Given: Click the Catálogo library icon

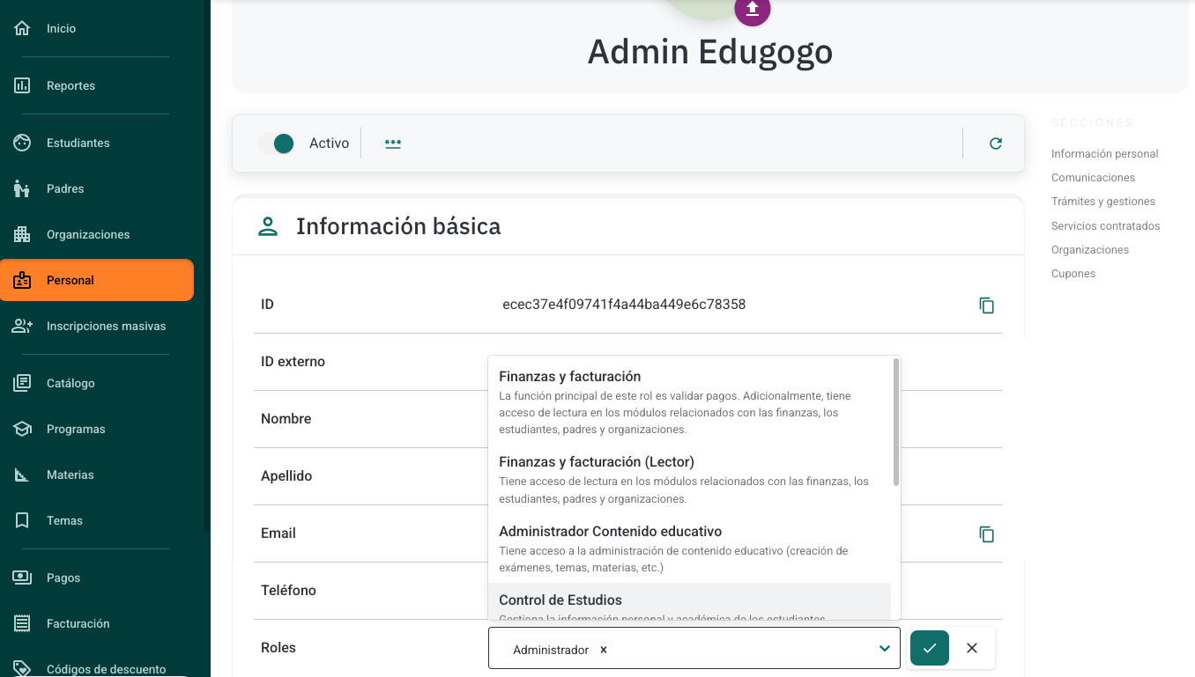Looking at the screenshot, I should (x=22, y=384).
